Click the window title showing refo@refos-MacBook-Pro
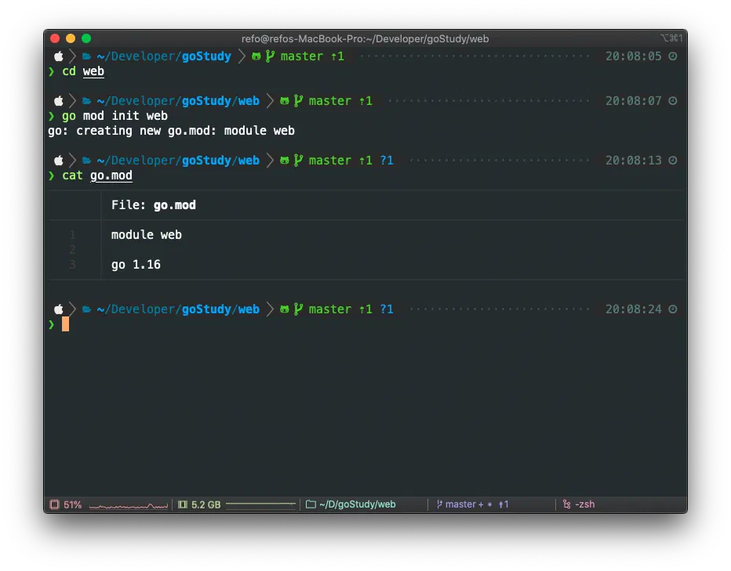The height and width of the screenshot is (571, 731). coord(365,38)
